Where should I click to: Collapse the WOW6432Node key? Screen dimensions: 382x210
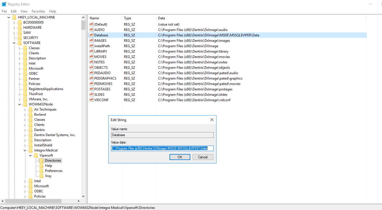(x=19, y=104)
